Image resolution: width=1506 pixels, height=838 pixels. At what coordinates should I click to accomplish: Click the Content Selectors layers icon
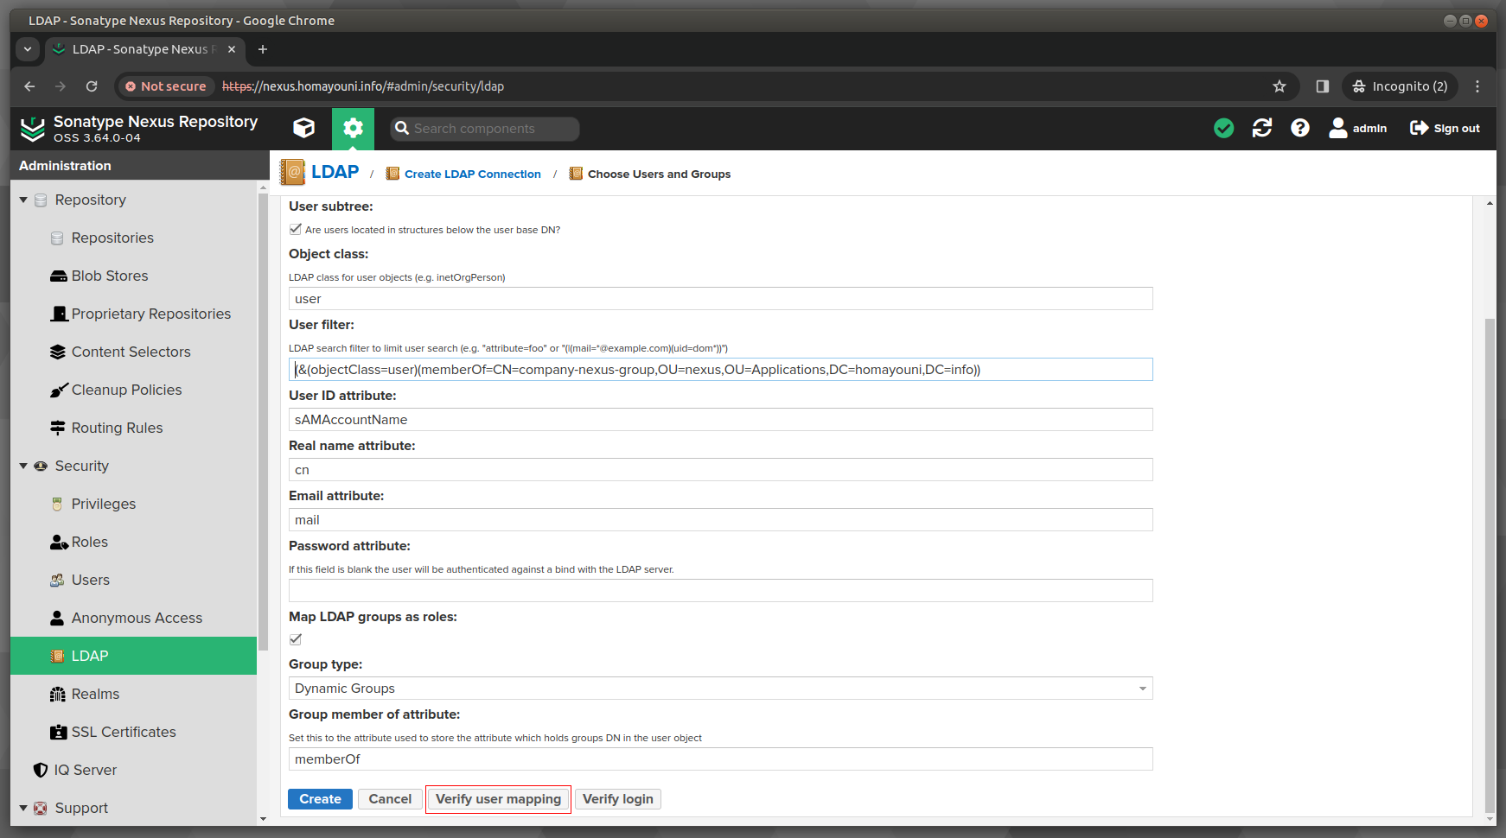58,352
